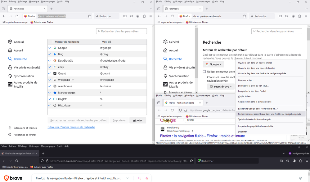Focus 'Rechercher dans les paramètres' in left window
This screenshot has width=310, height=182.
pyautogui.click(x=121, y=31)
